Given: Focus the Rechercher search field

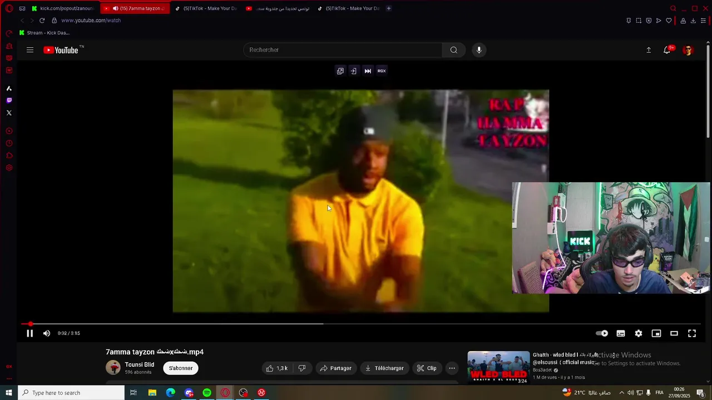Looking at the screenshot, I should (x=343, y=50).
